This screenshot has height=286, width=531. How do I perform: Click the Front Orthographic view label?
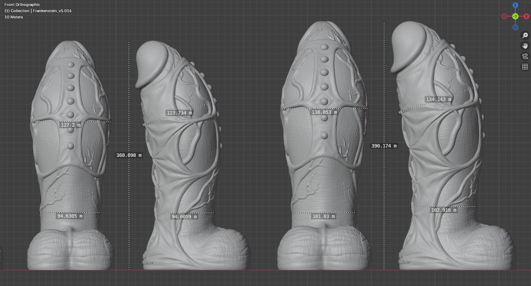tap(22, 5)
